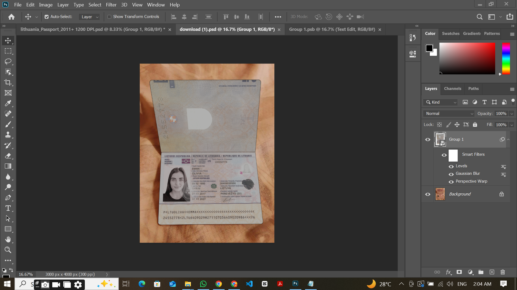Activate the Hand tool
This screenshot has height=290, width=517.
(8, 239)
